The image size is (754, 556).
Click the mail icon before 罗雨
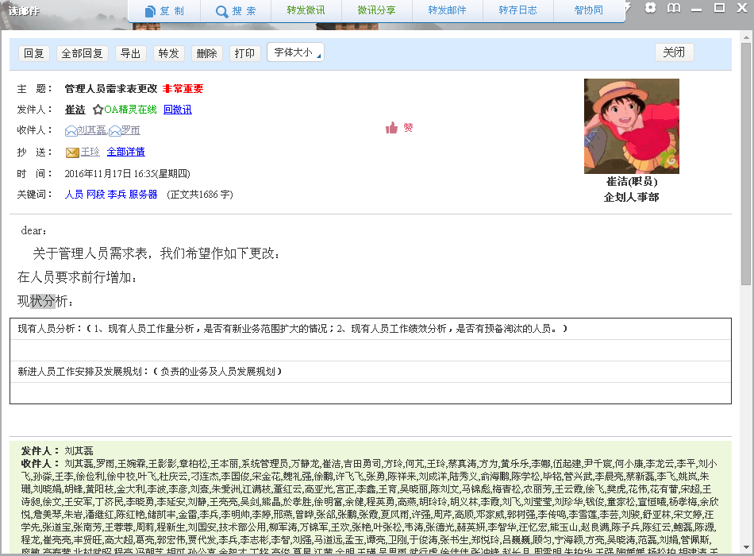(114, 131)
